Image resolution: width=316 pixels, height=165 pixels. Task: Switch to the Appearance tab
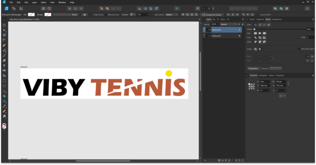[277, 19]
